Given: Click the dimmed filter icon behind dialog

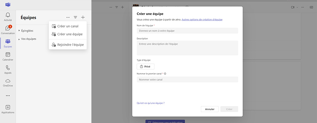Looking at the screenshot, I should (x=117, y=7).
